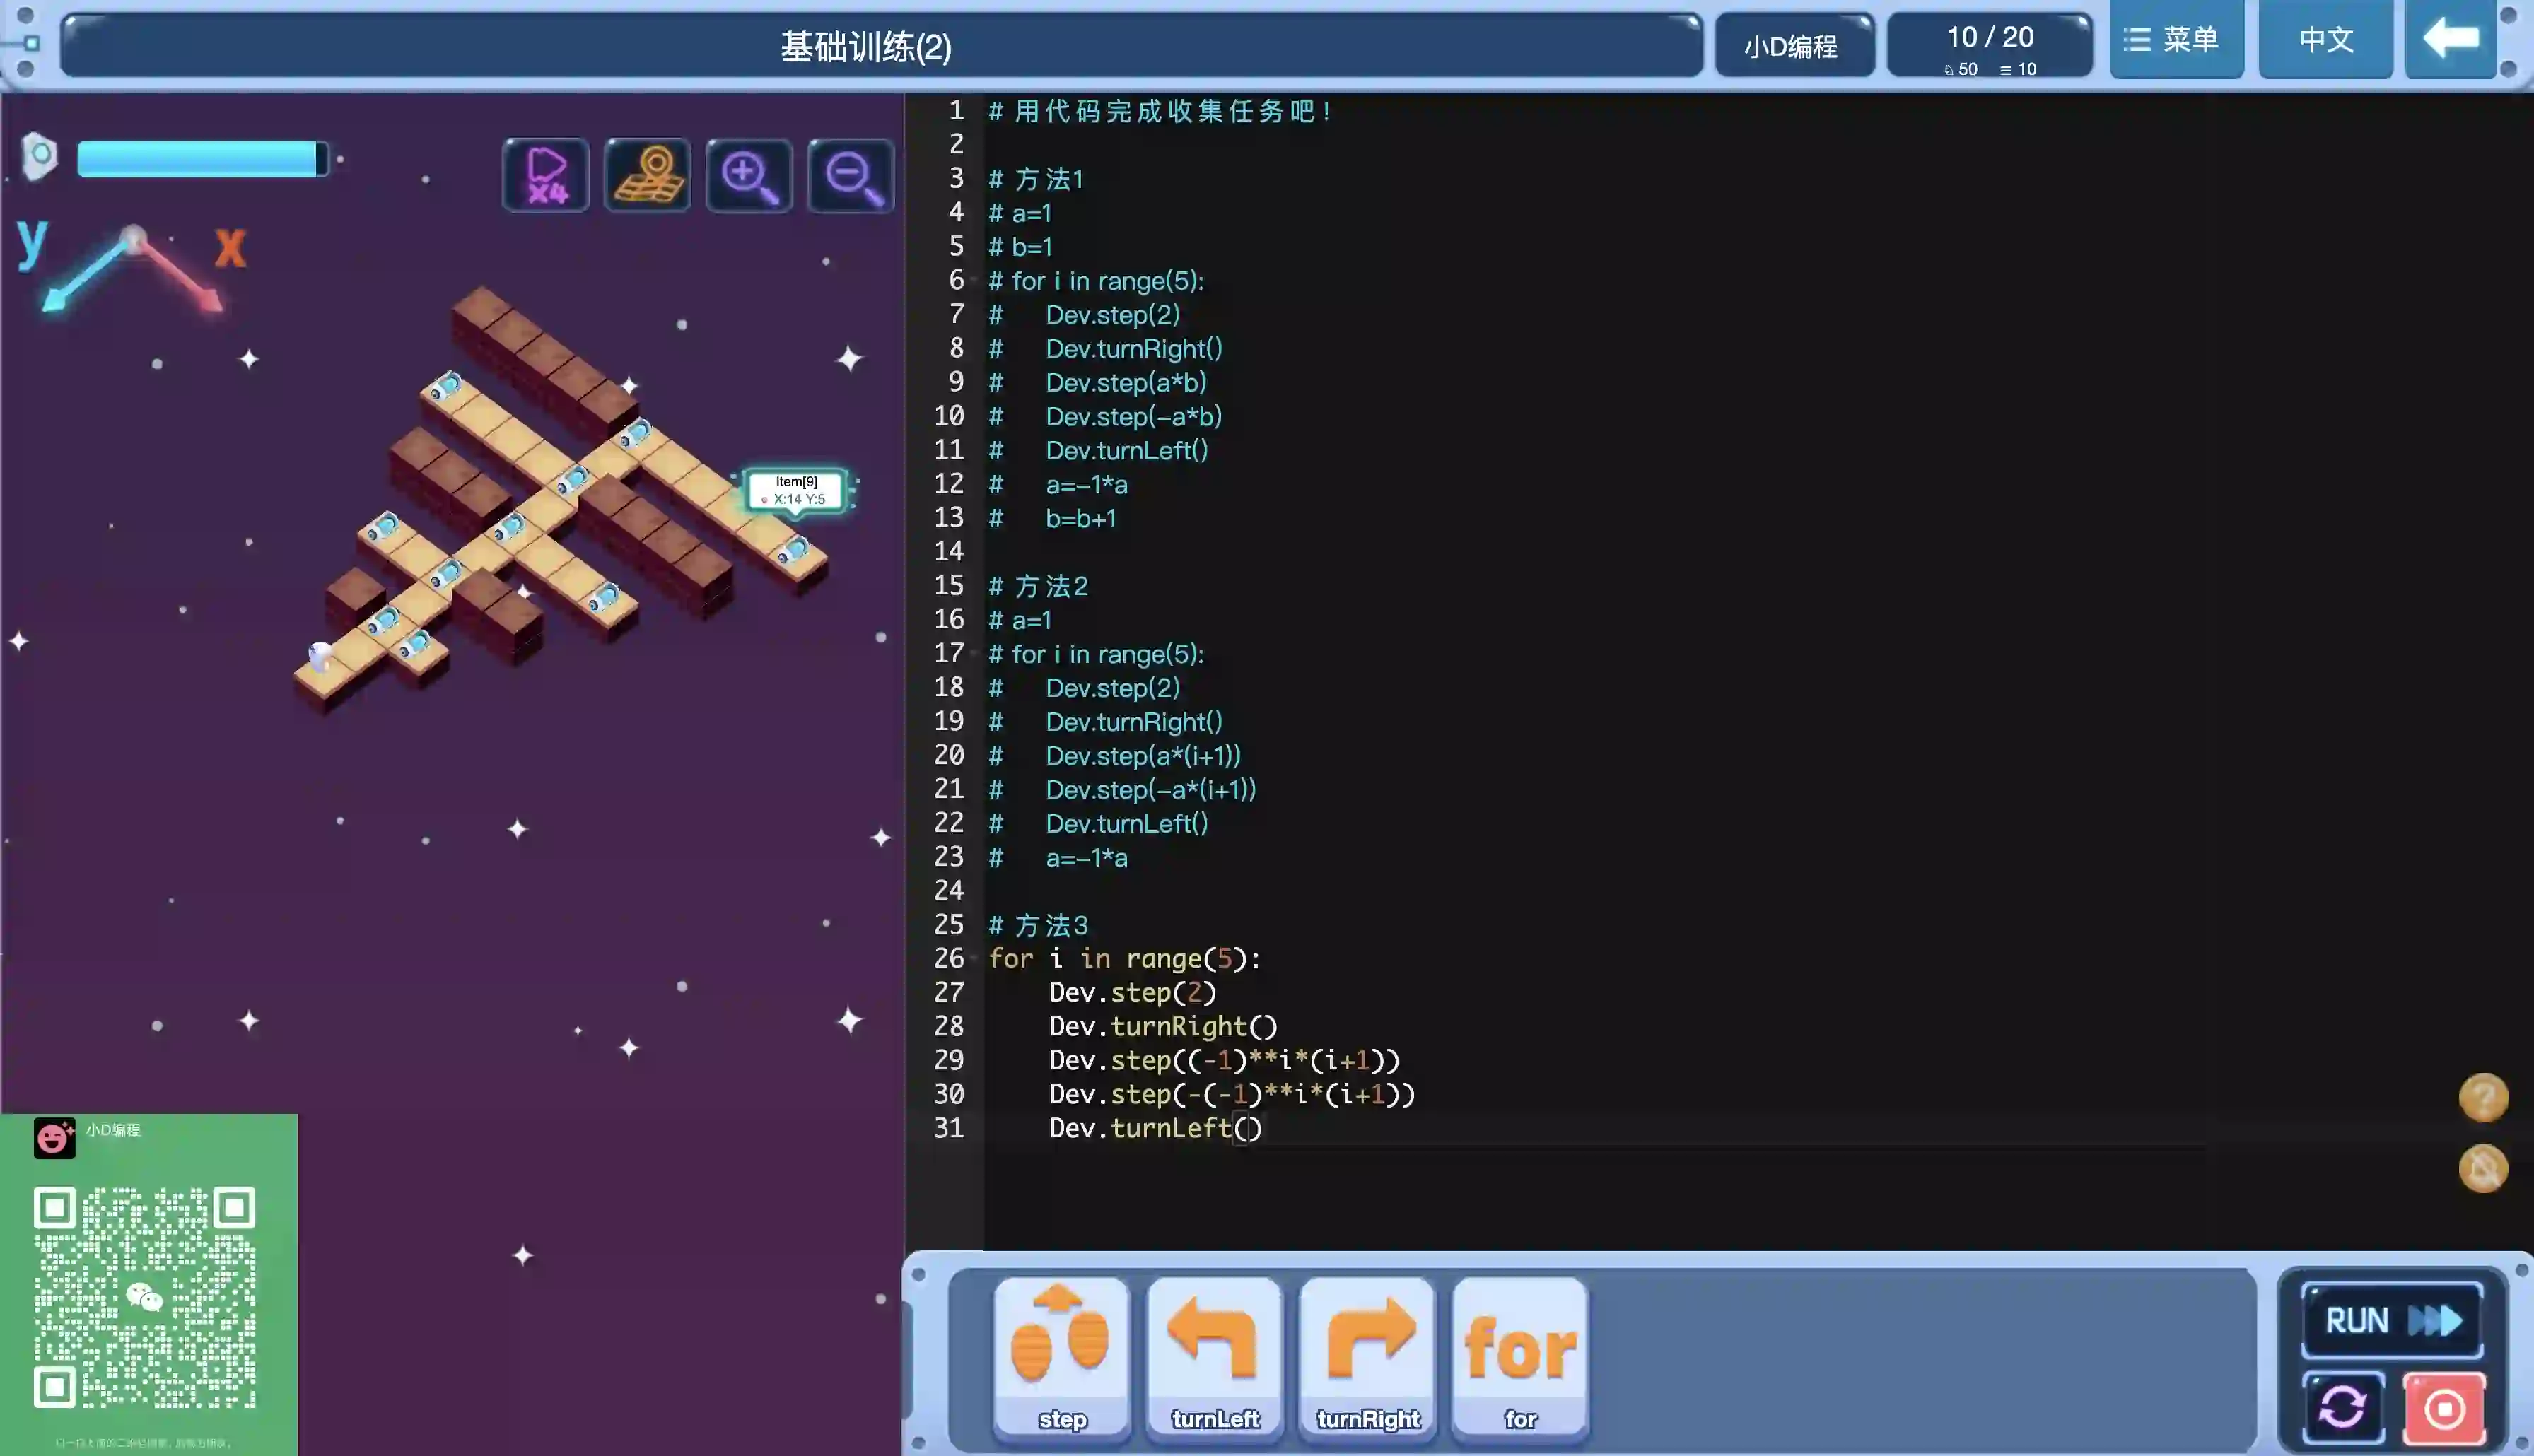Collapse the for loop at line 26

click(974, 958)
